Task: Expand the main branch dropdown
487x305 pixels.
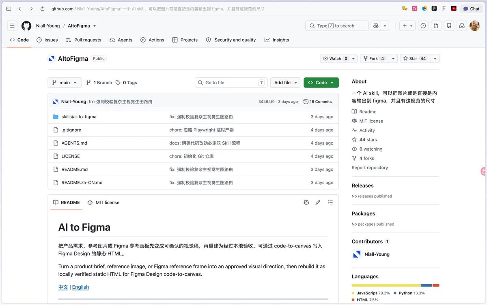Action: point(65,83)
